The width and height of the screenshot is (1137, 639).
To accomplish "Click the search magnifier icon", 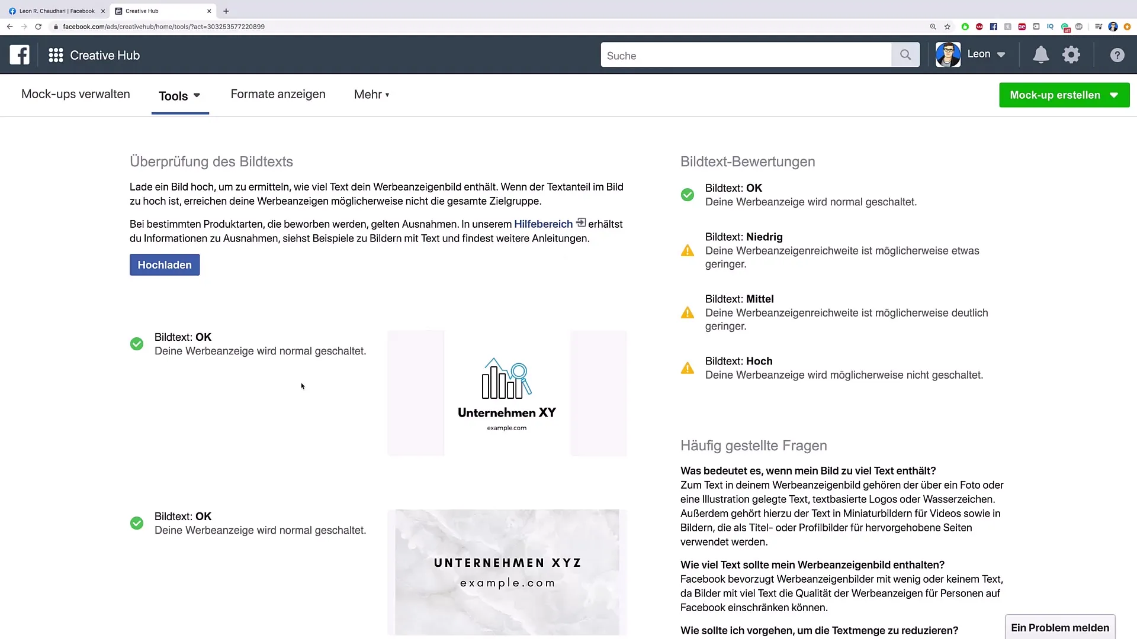I will pos(905,54).
